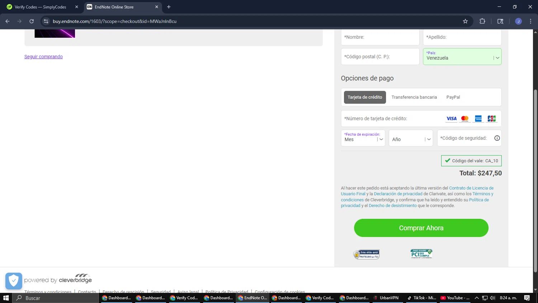Click the PCI DSS compliance badge
The width and height of the screenshot is (538, 303).
click(421, 254)
